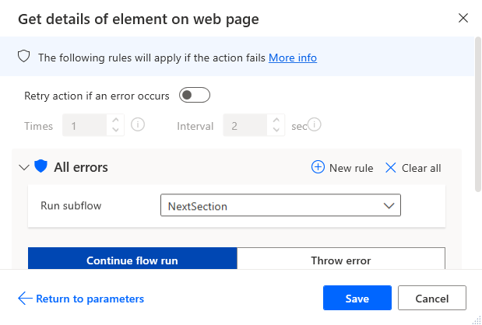
Task: Click the plus icon for New rule
Action: 318,167
